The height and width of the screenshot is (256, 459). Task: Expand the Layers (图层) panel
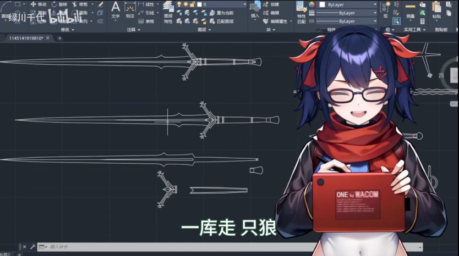(x=204, y=30)
